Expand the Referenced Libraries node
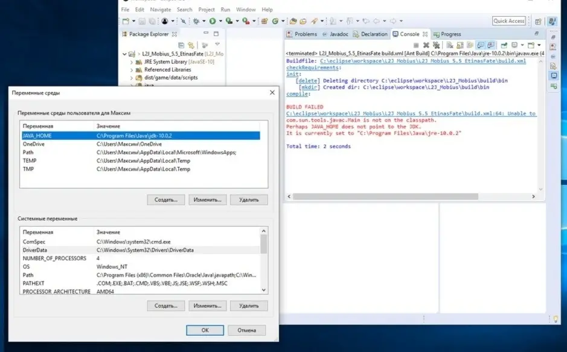This screenshot has height=352, width=567. [132, 70]
